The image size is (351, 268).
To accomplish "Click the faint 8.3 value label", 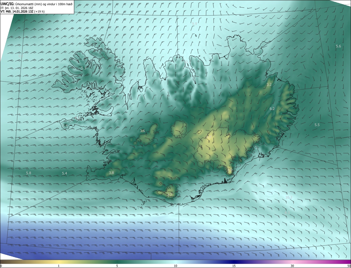I will point(287,213).
